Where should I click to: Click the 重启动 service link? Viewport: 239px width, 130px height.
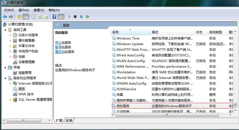pyautogui.click(x=60, y=52)
